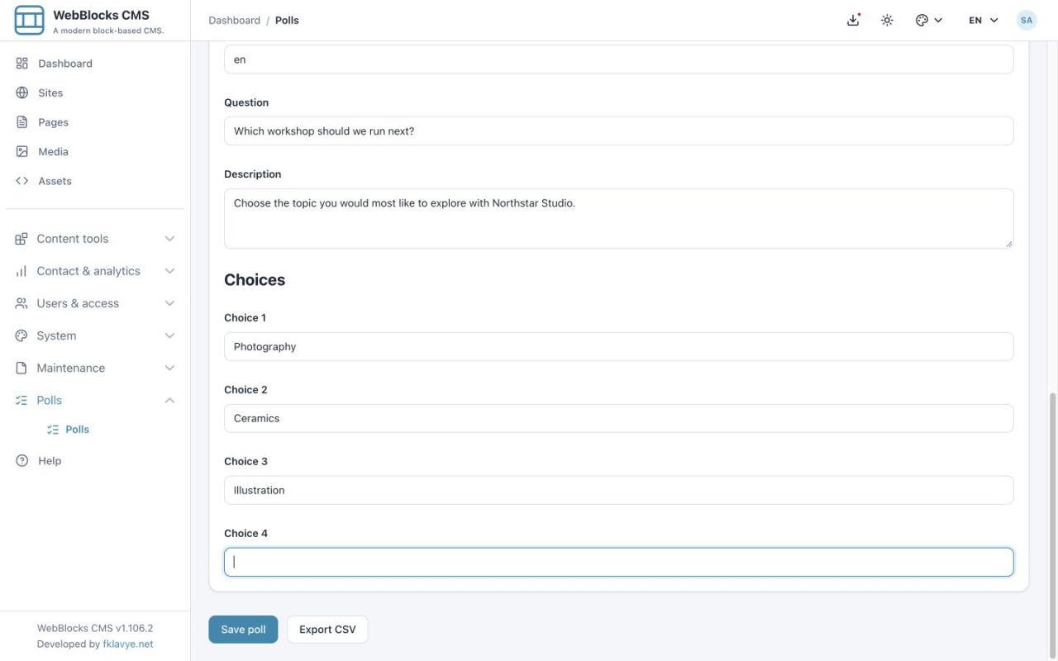The image size is (1058, 661).
Task: Click the Maintenance file icon
Action: pyautogui.click(x=21, y=368)
